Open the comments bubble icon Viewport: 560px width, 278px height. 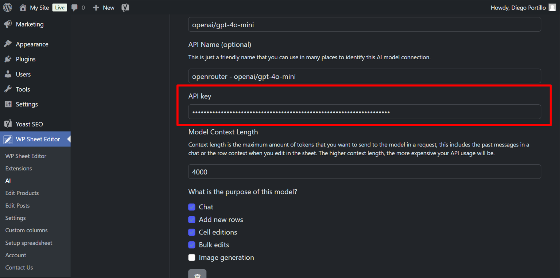tap(75, 7)
